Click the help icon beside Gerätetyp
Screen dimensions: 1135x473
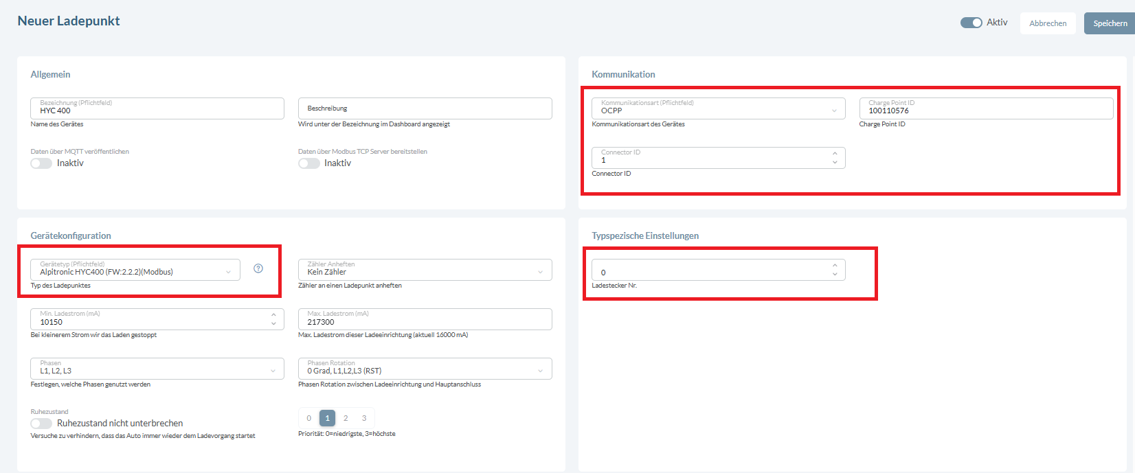[258, 268]
